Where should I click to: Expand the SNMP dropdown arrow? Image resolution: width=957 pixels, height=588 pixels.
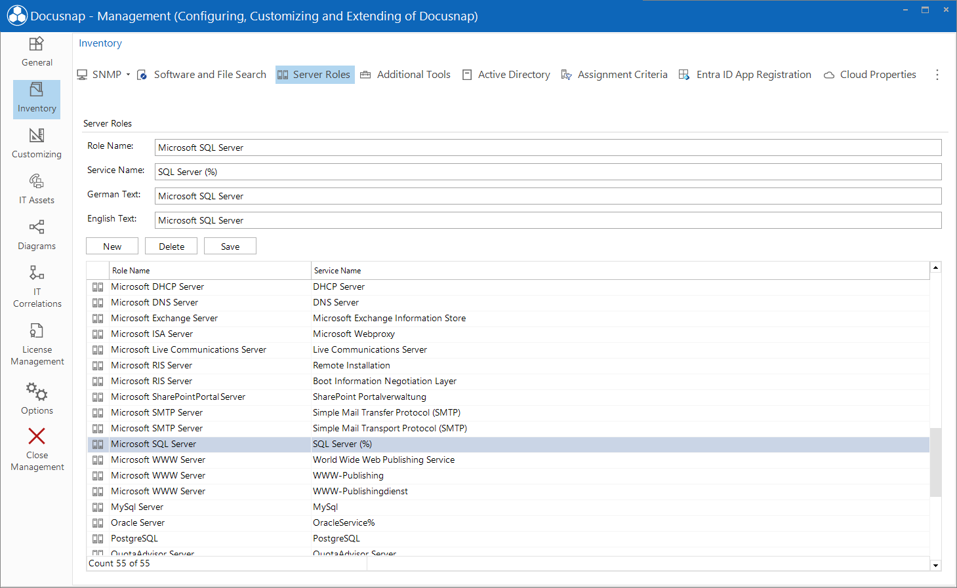coord(128,75)
